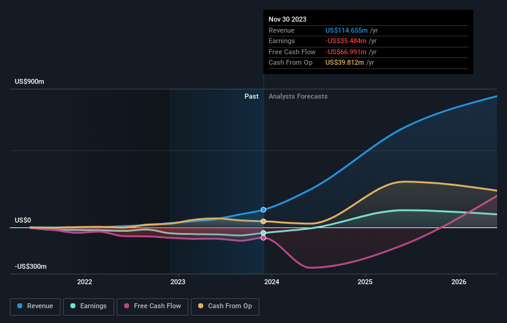This screenshot has height=323, width=507.
Task: Click the pink Free Cash Flow data point marker
Action: [263, 238]
